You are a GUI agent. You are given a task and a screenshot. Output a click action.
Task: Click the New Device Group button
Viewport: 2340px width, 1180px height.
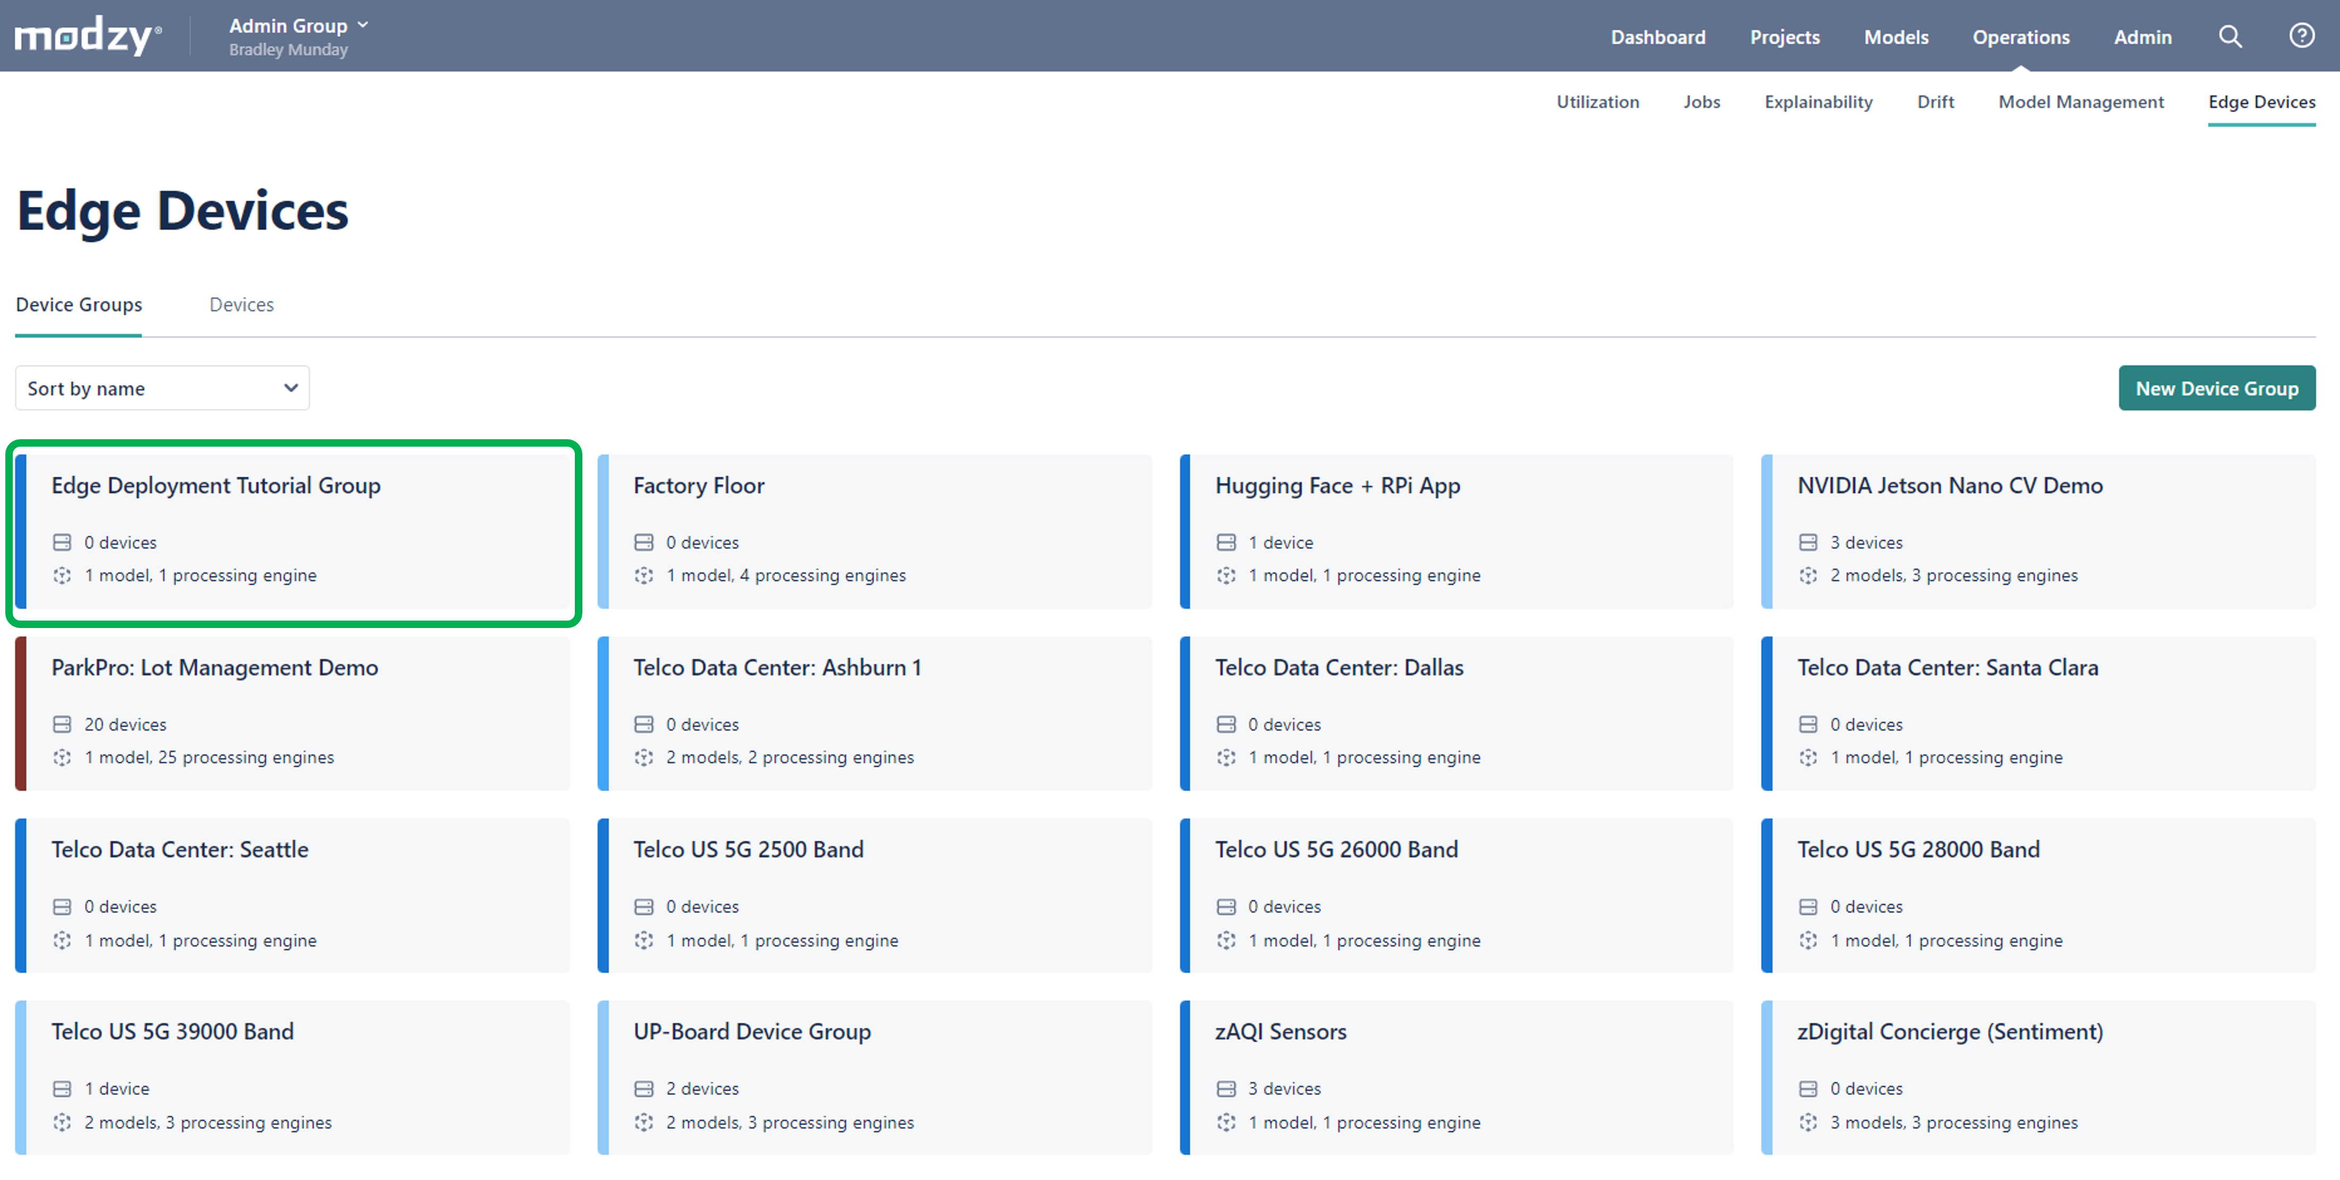click(x=2217, y=388)
